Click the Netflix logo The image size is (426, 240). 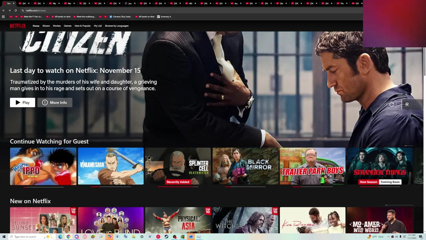tap(18, 26)
